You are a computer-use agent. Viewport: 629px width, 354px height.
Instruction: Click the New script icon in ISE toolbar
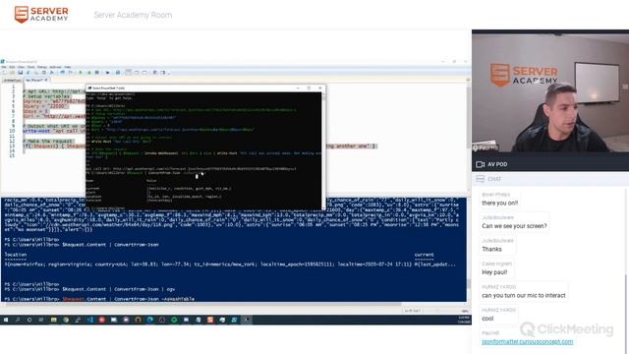[4, 72]
